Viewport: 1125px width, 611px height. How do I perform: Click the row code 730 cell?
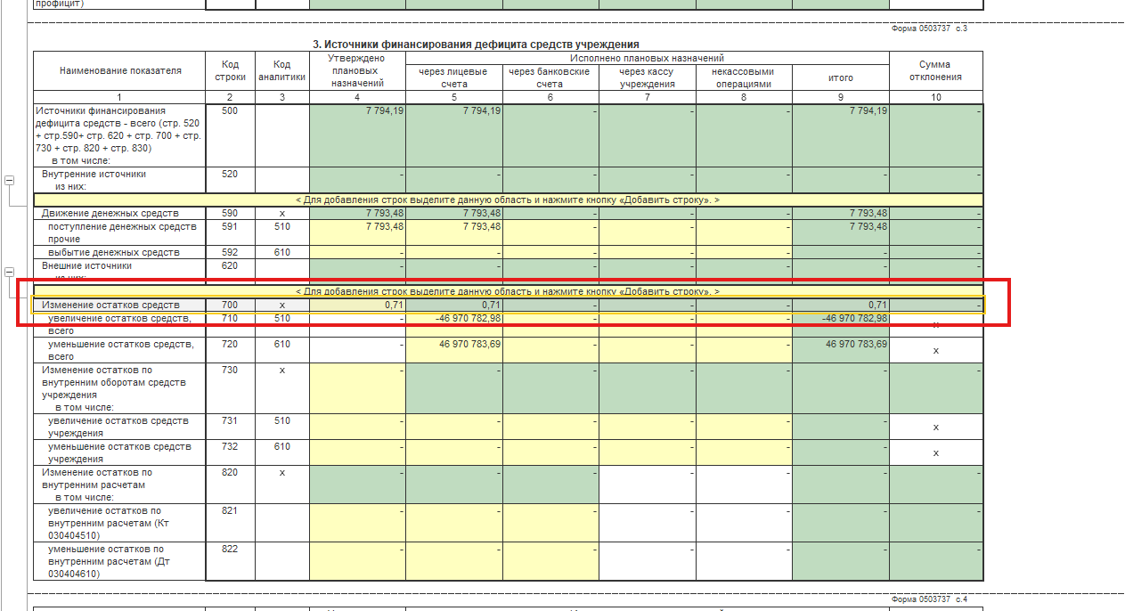(231, 388)
